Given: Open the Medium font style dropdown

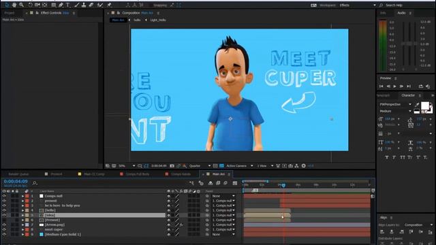Looking at the screenshot, I should pos(395,111).
